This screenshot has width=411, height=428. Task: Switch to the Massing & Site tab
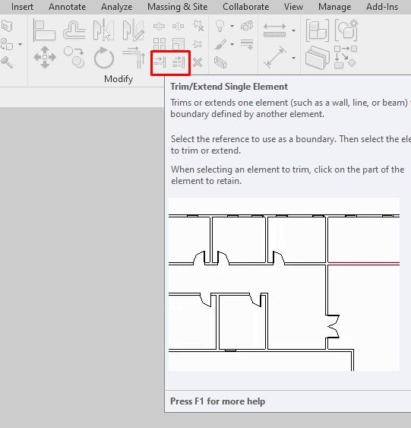(x=177, y=7)
